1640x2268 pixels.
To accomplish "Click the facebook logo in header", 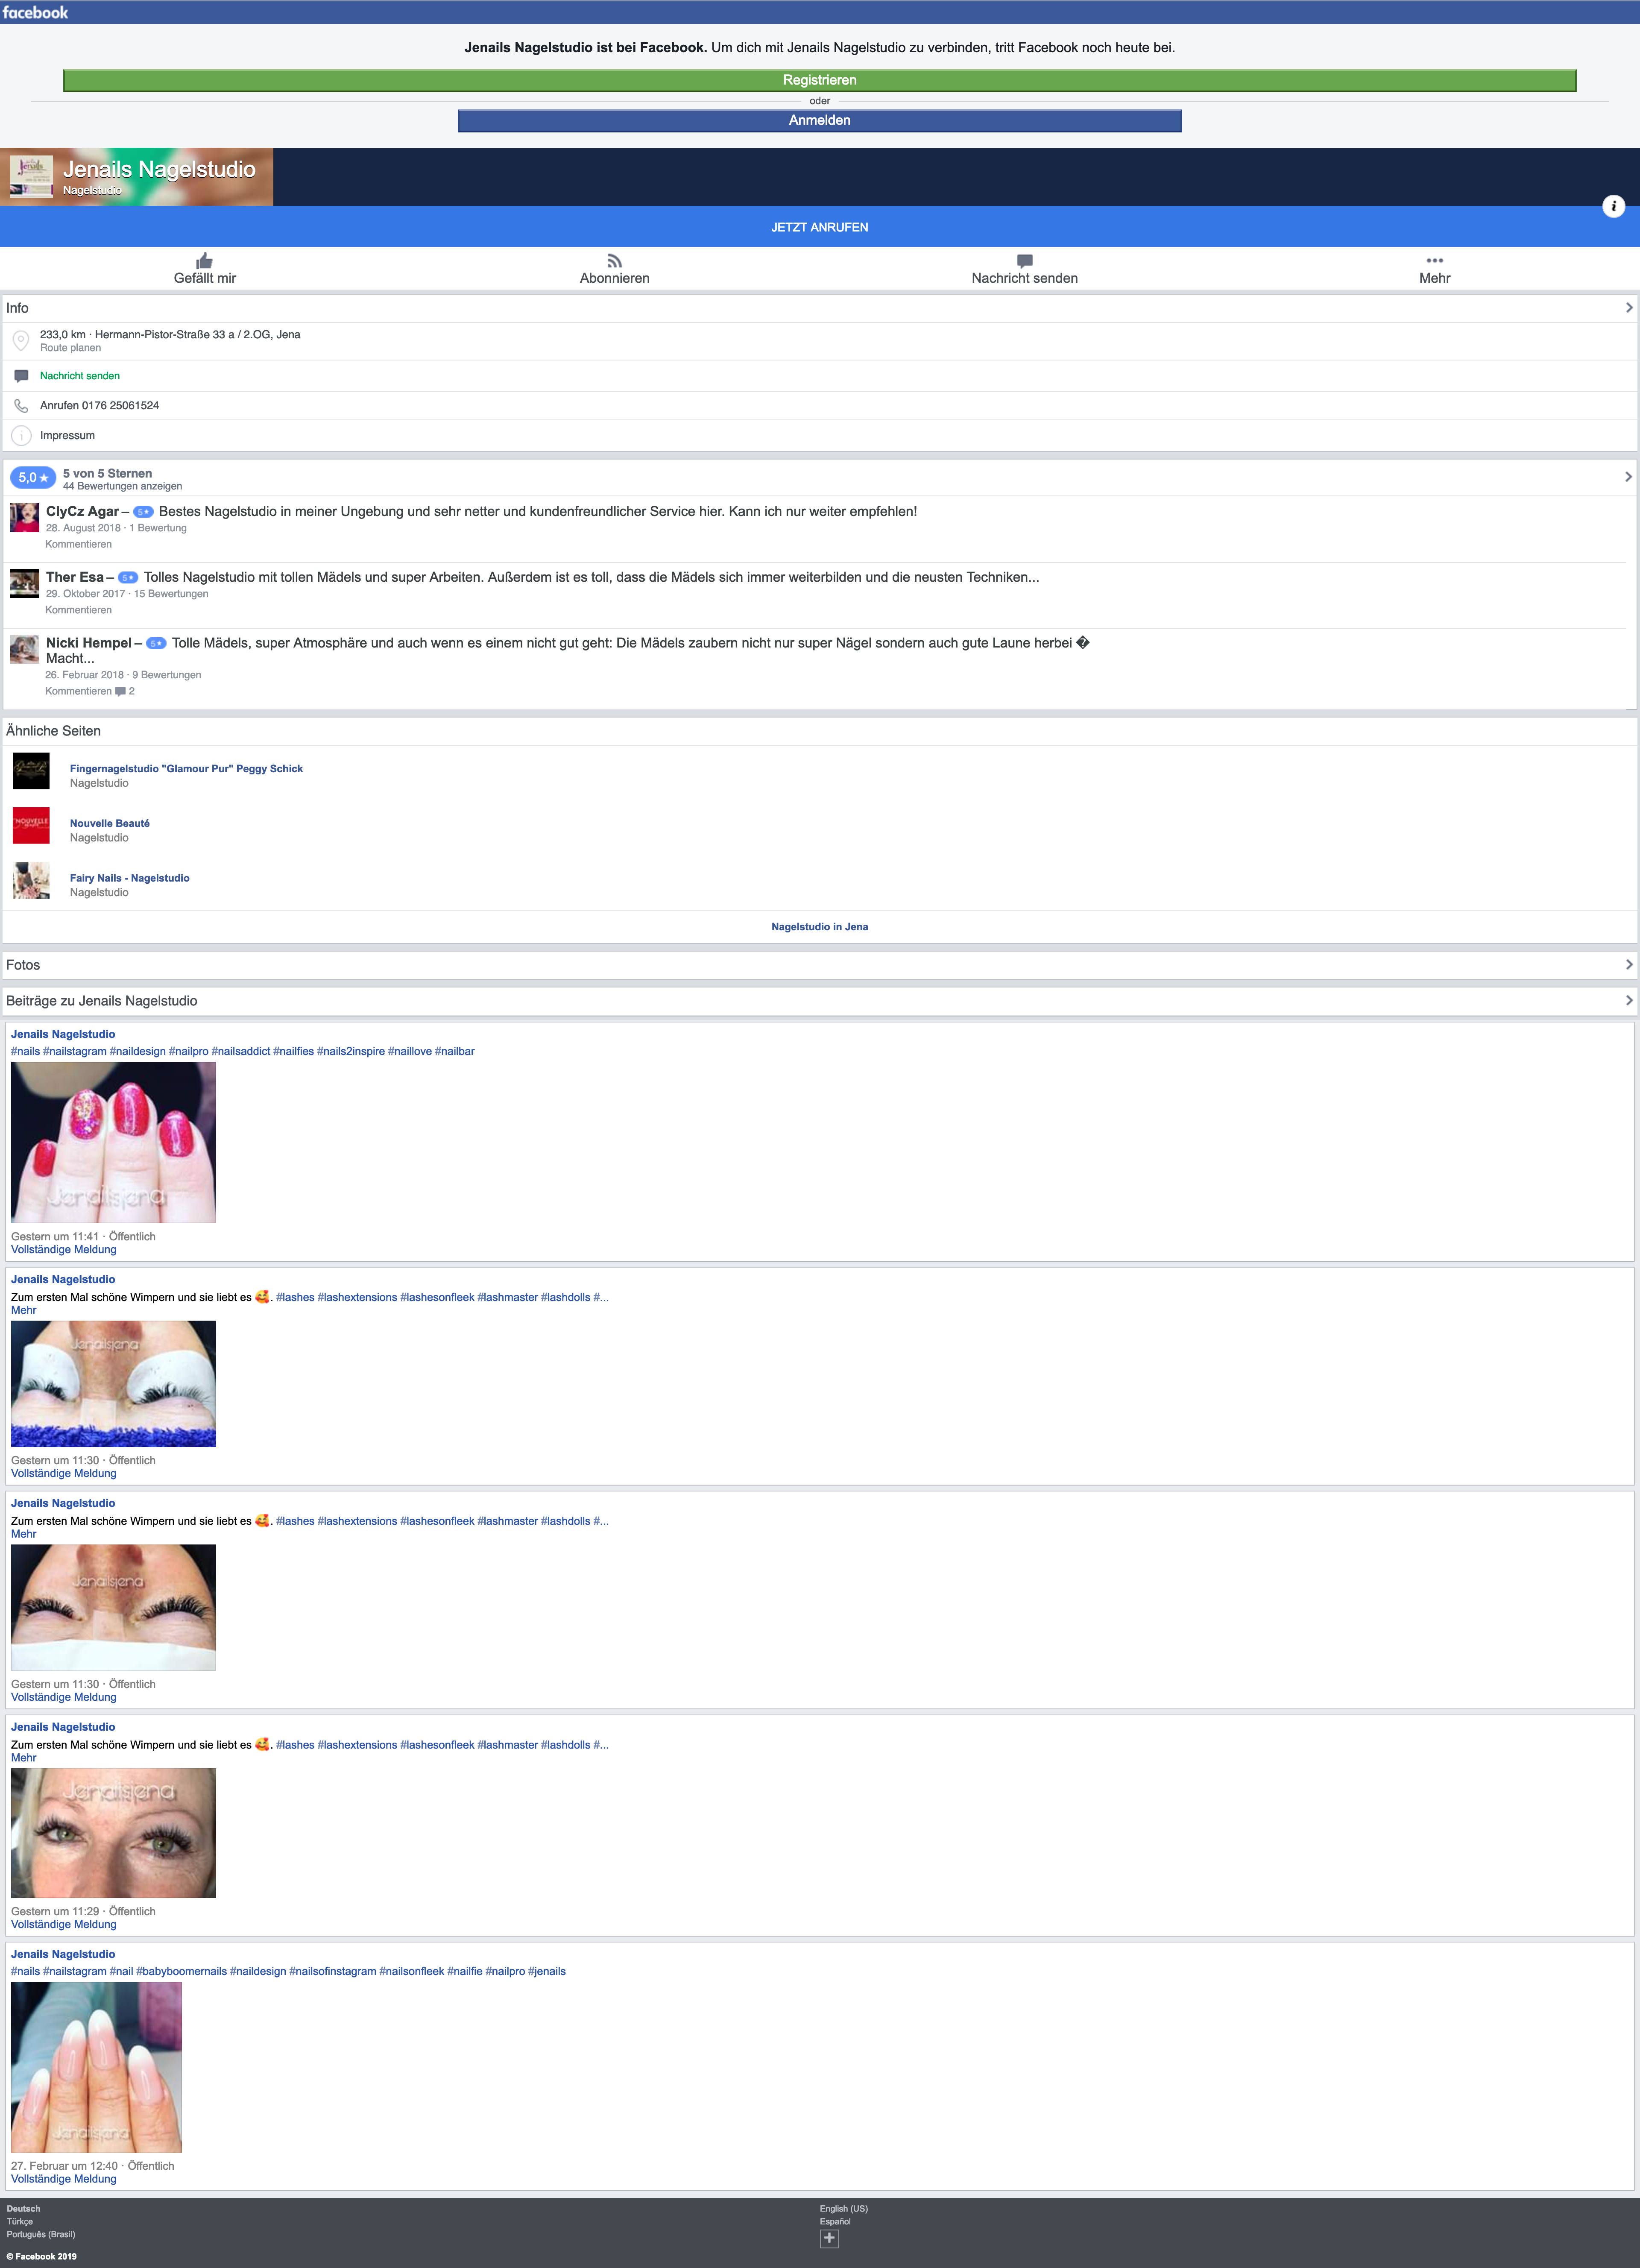I will pos(35,12).
